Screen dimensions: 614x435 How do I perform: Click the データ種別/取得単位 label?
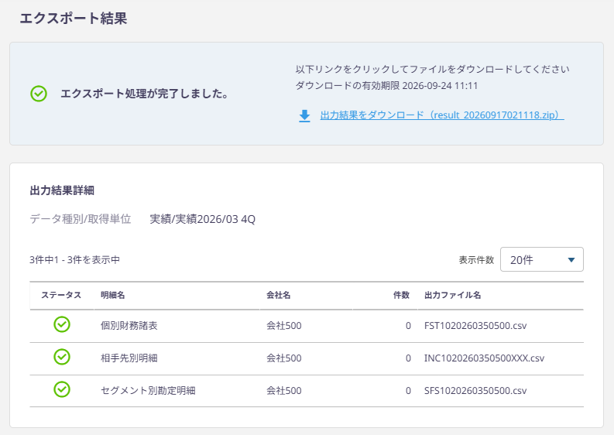(x=81, y=219)
